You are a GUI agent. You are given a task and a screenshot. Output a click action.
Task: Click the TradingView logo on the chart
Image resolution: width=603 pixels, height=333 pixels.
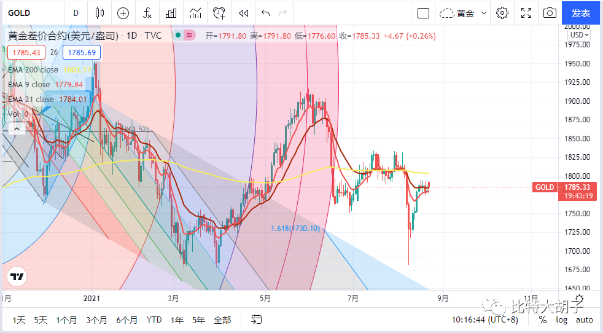click(17, 276)
